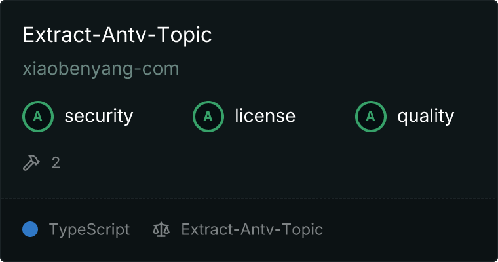Click the security grade A badge

coord(38,117)
